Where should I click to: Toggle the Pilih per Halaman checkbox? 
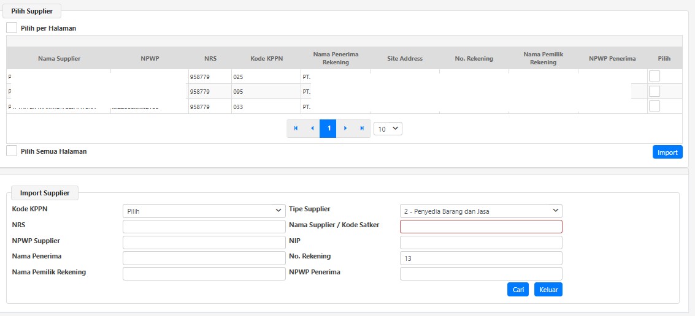point(12,28)
